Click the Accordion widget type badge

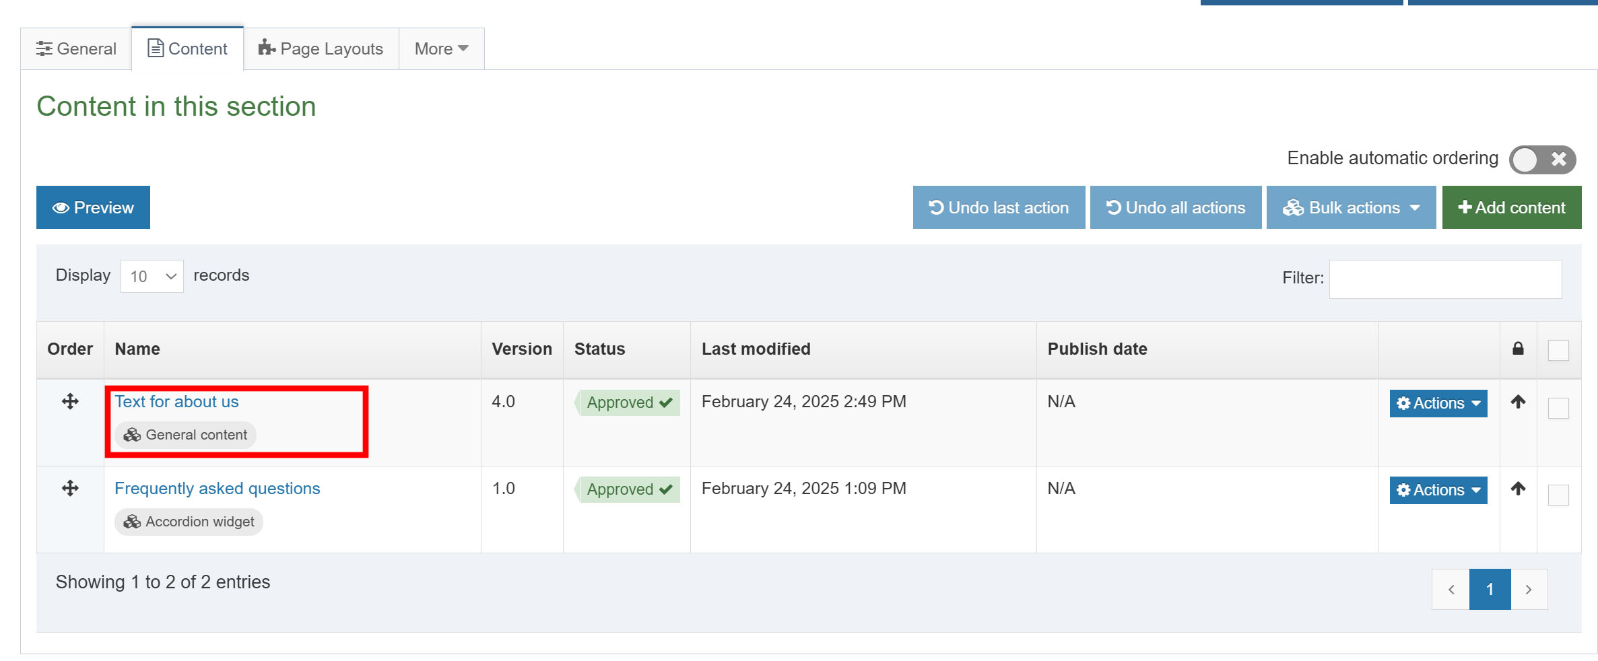(x=189, y=522)
